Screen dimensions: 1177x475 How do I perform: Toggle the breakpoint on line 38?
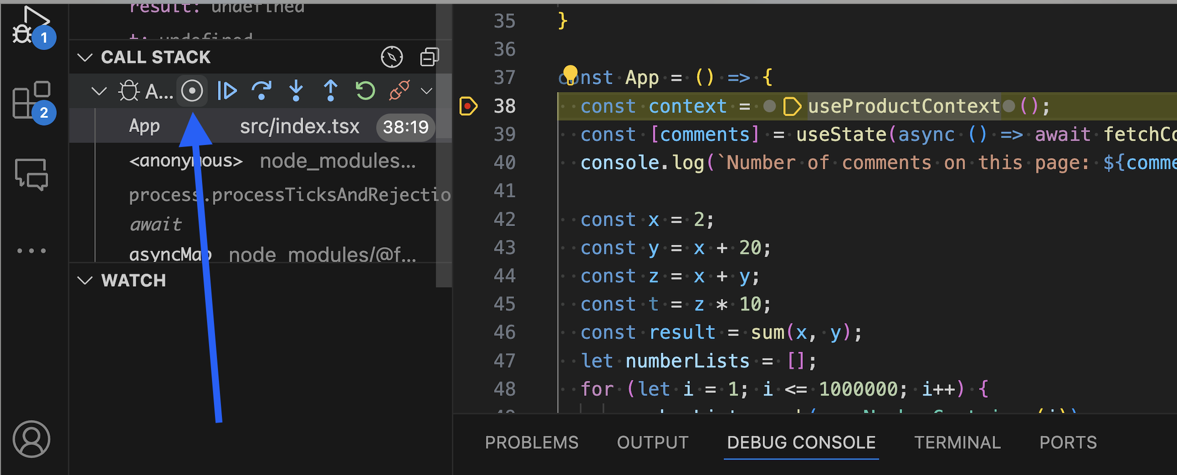coord(468,106)
